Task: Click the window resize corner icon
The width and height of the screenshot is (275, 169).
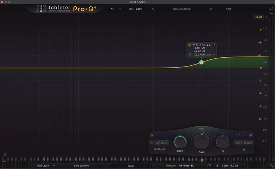Action: 272,166
